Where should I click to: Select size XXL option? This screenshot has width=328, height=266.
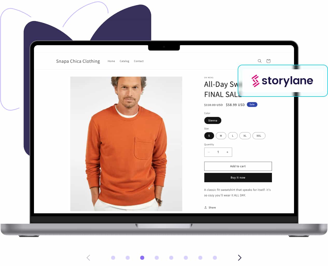pyautogui.click(x=259, y=136)
